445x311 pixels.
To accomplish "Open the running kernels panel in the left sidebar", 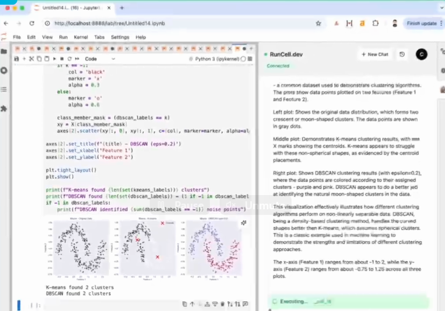I will pos(4,70).
